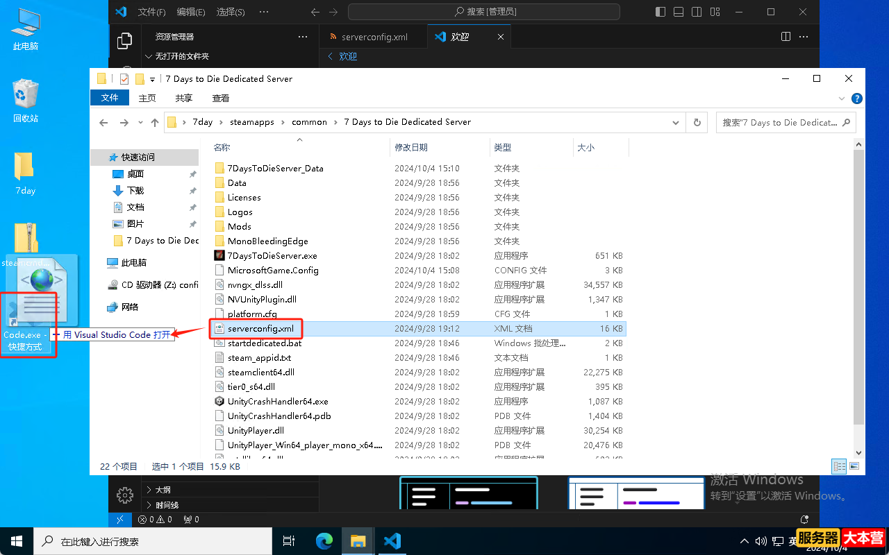Switch to the 主页 ribbon tab
This screenshot has width=889, height=555.
point(147,99)
